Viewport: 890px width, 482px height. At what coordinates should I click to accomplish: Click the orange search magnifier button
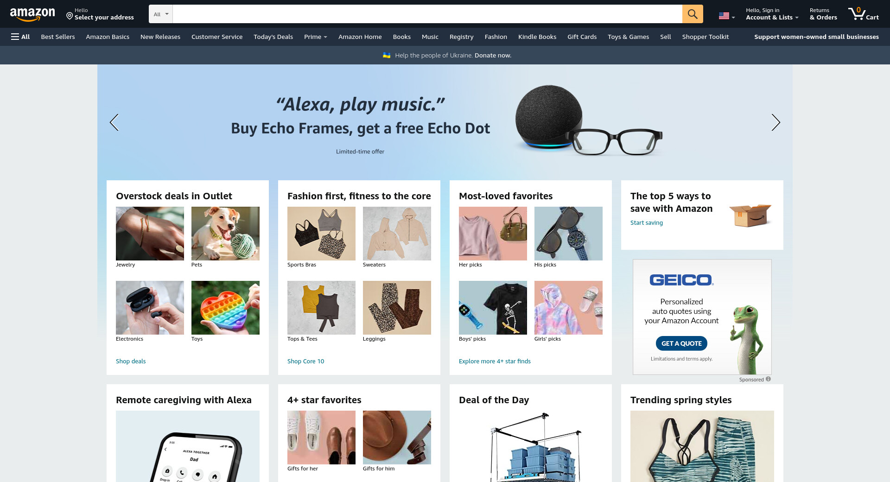(x=692, y=14)
